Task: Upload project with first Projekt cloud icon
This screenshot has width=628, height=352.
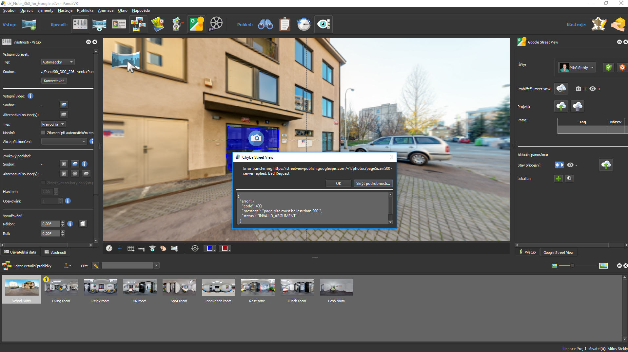Action: 561,106
